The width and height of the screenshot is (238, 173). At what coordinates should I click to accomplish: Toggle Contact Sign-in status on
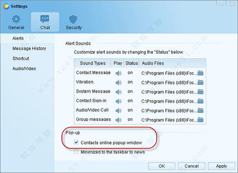(x=130, y=101)
